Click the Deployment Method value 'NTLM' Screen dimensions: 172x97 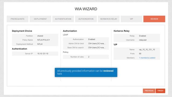point(40,44)
